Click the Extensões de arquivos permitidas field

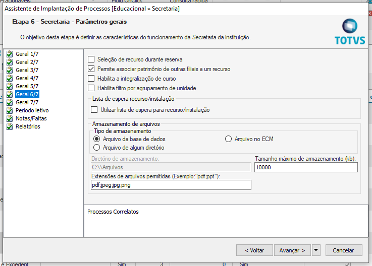coord(171,185)
